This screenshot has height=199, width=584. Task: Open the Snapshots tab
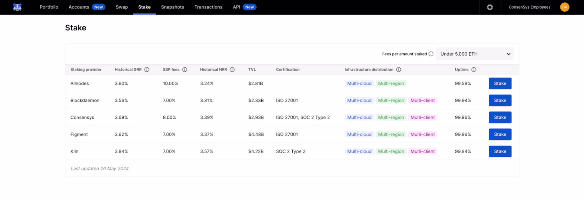pyautogui.click(x=173, y=7)
